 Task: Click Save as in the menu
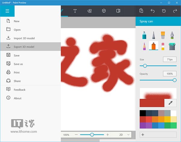(x=18, y=64)
